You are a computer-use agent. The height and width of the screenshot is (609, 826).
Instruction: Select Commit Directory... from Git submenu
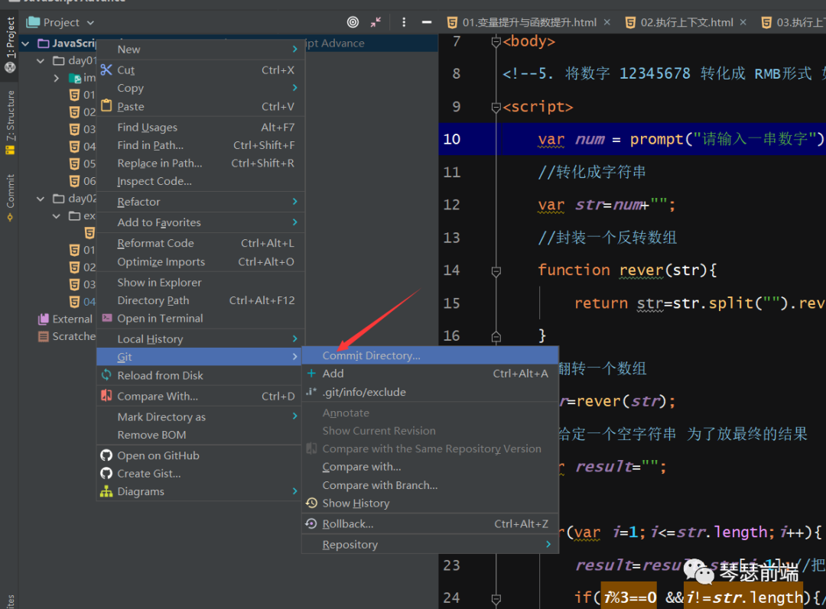coord(371,355)
